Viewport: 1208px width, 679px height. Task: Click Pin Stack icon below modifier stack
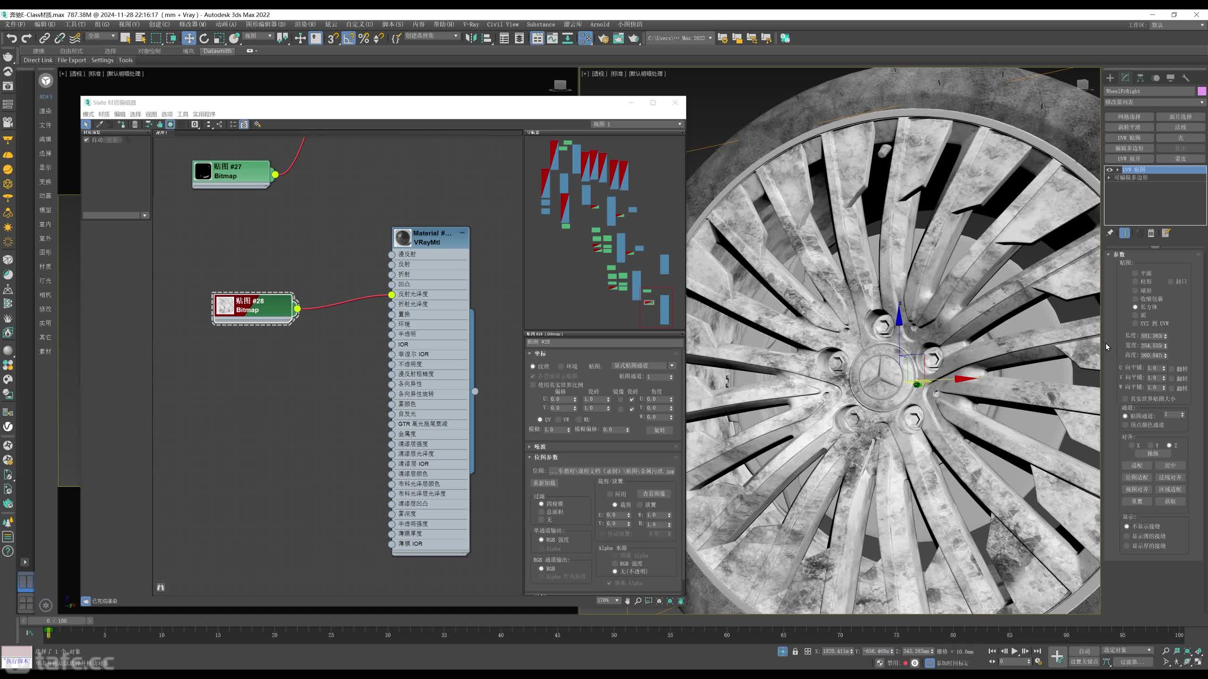pyautogui.click(x=1110, y=233)
